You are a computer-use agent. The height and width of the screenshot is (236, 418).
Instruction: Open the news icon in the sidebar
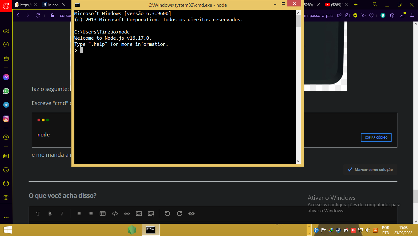click(x=6, y=156)
